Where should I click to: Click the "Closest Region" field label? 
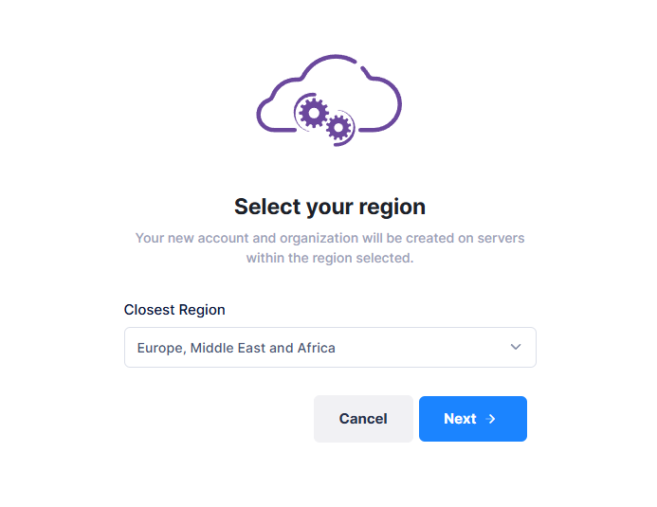click(x=174, y=310)
